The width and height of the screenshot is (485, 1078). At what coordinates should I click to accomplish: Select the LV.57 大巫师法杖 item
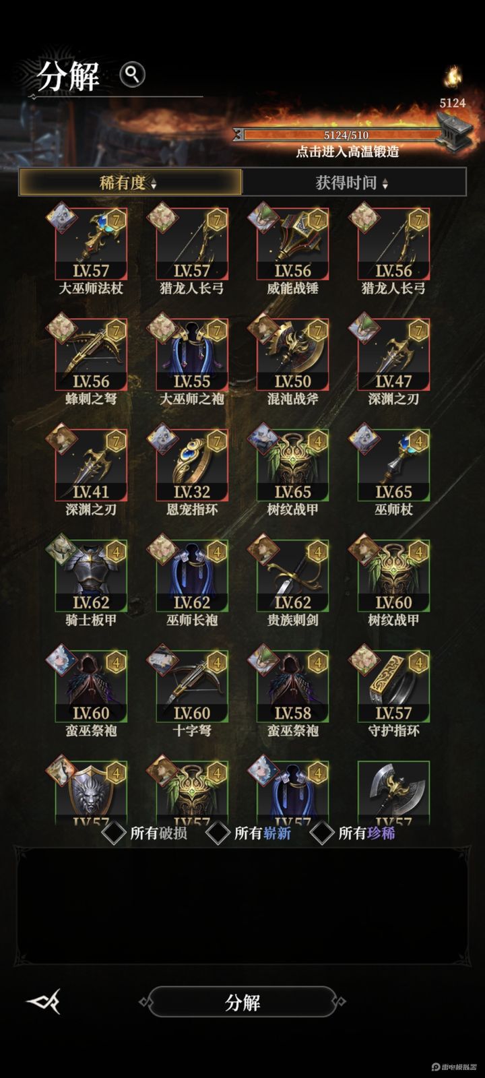pyautogui.click(x=91, y=244)
